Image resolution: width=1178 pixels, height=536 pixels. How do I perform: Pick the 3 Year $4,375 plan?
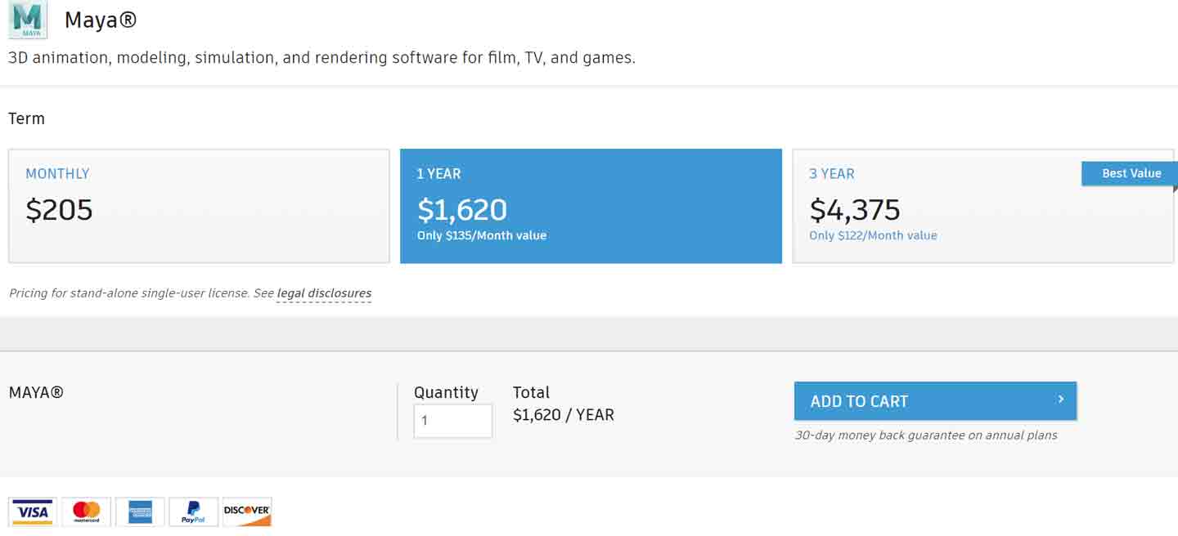coord(983,206)
